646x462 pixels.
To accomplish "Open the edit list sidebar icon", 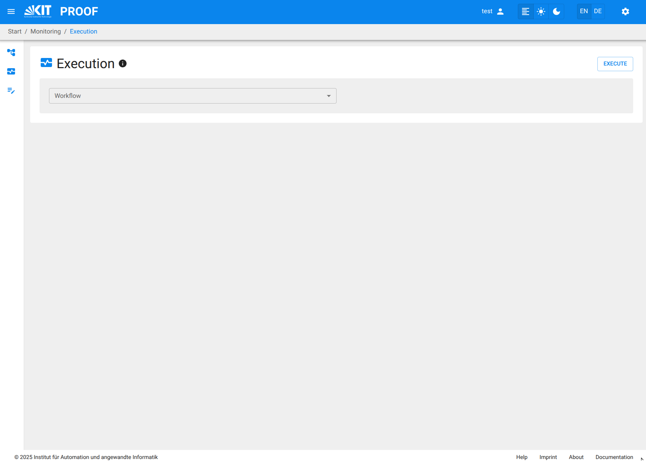I will [x=11, y=91].
